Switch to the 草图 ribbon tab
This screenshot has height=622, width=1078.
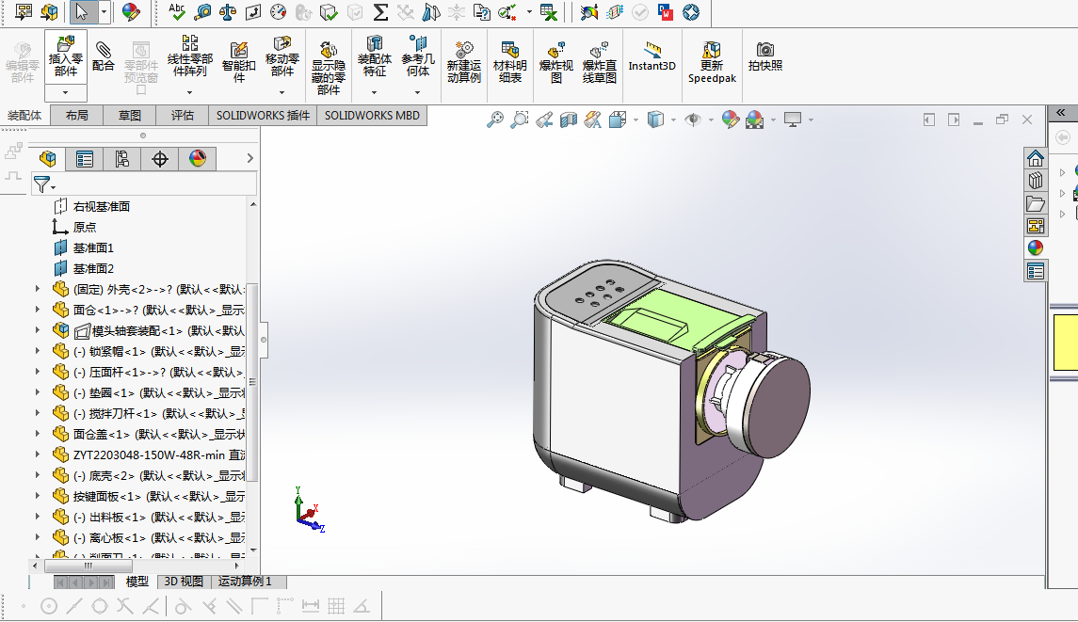click(129, 116)
